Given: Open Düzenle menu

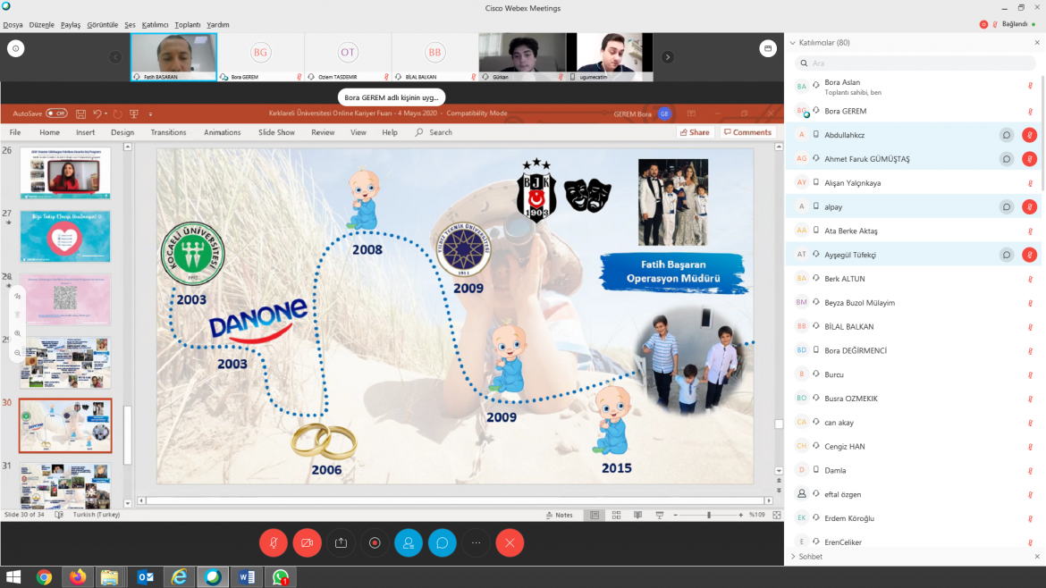Looking at the screenshot, I should (41, 25).
